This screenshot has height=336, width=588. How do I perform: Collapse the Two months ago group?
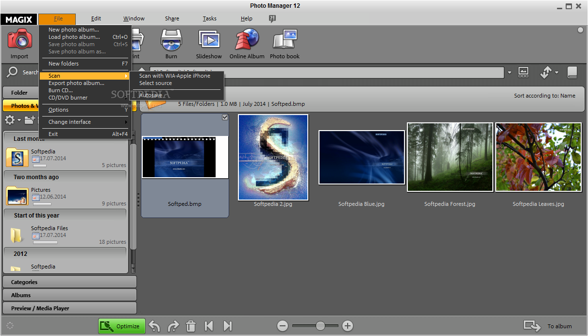point(65,177)
